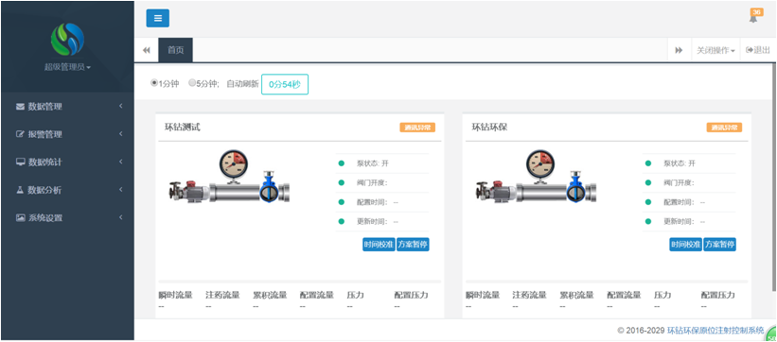777x342 pixels.
Task: Open the 数据统计 sidebar menu
Action: [x=67, y=162]
